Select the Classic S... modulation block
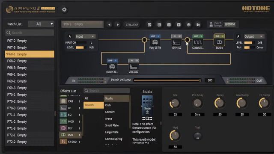The image size is (274, 154). (x=198, y=42)
